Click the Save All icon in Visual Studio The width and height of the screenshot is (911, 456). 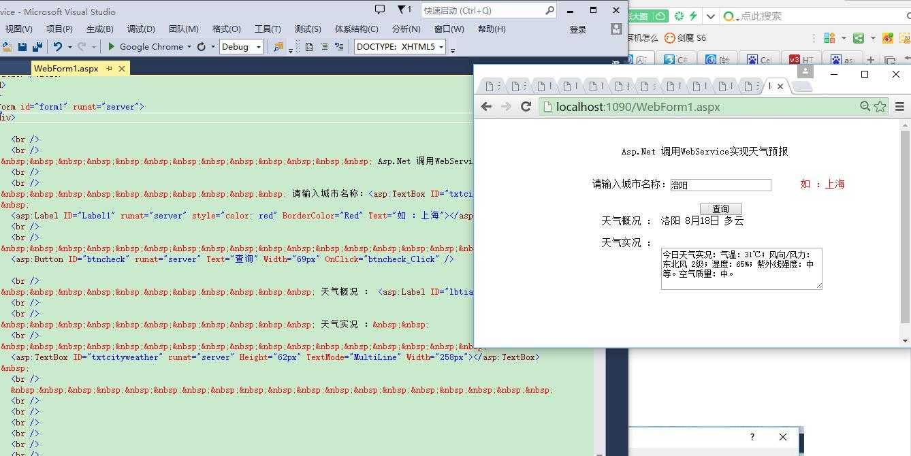pos(37,47)
